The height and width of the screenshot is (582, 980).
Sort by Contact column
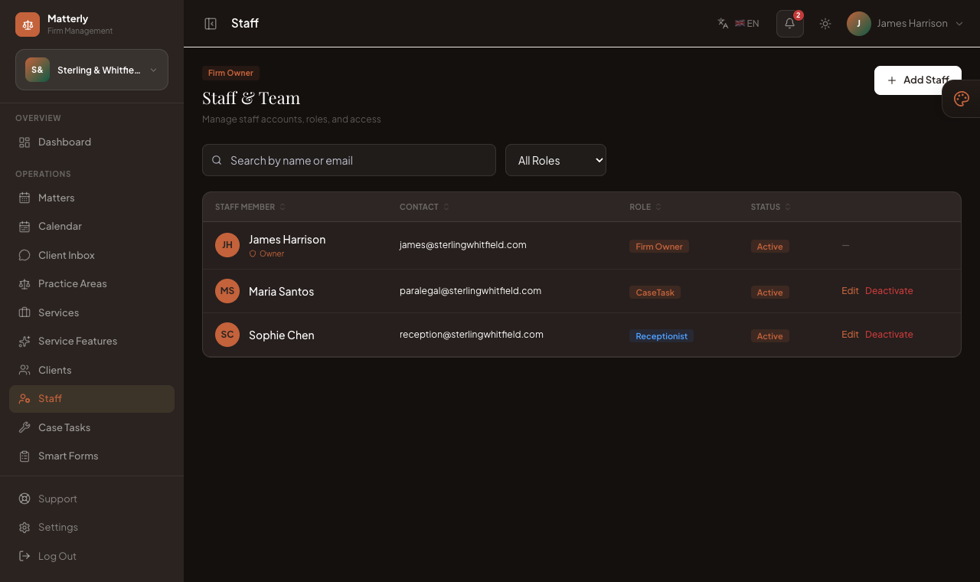[425, 207]
